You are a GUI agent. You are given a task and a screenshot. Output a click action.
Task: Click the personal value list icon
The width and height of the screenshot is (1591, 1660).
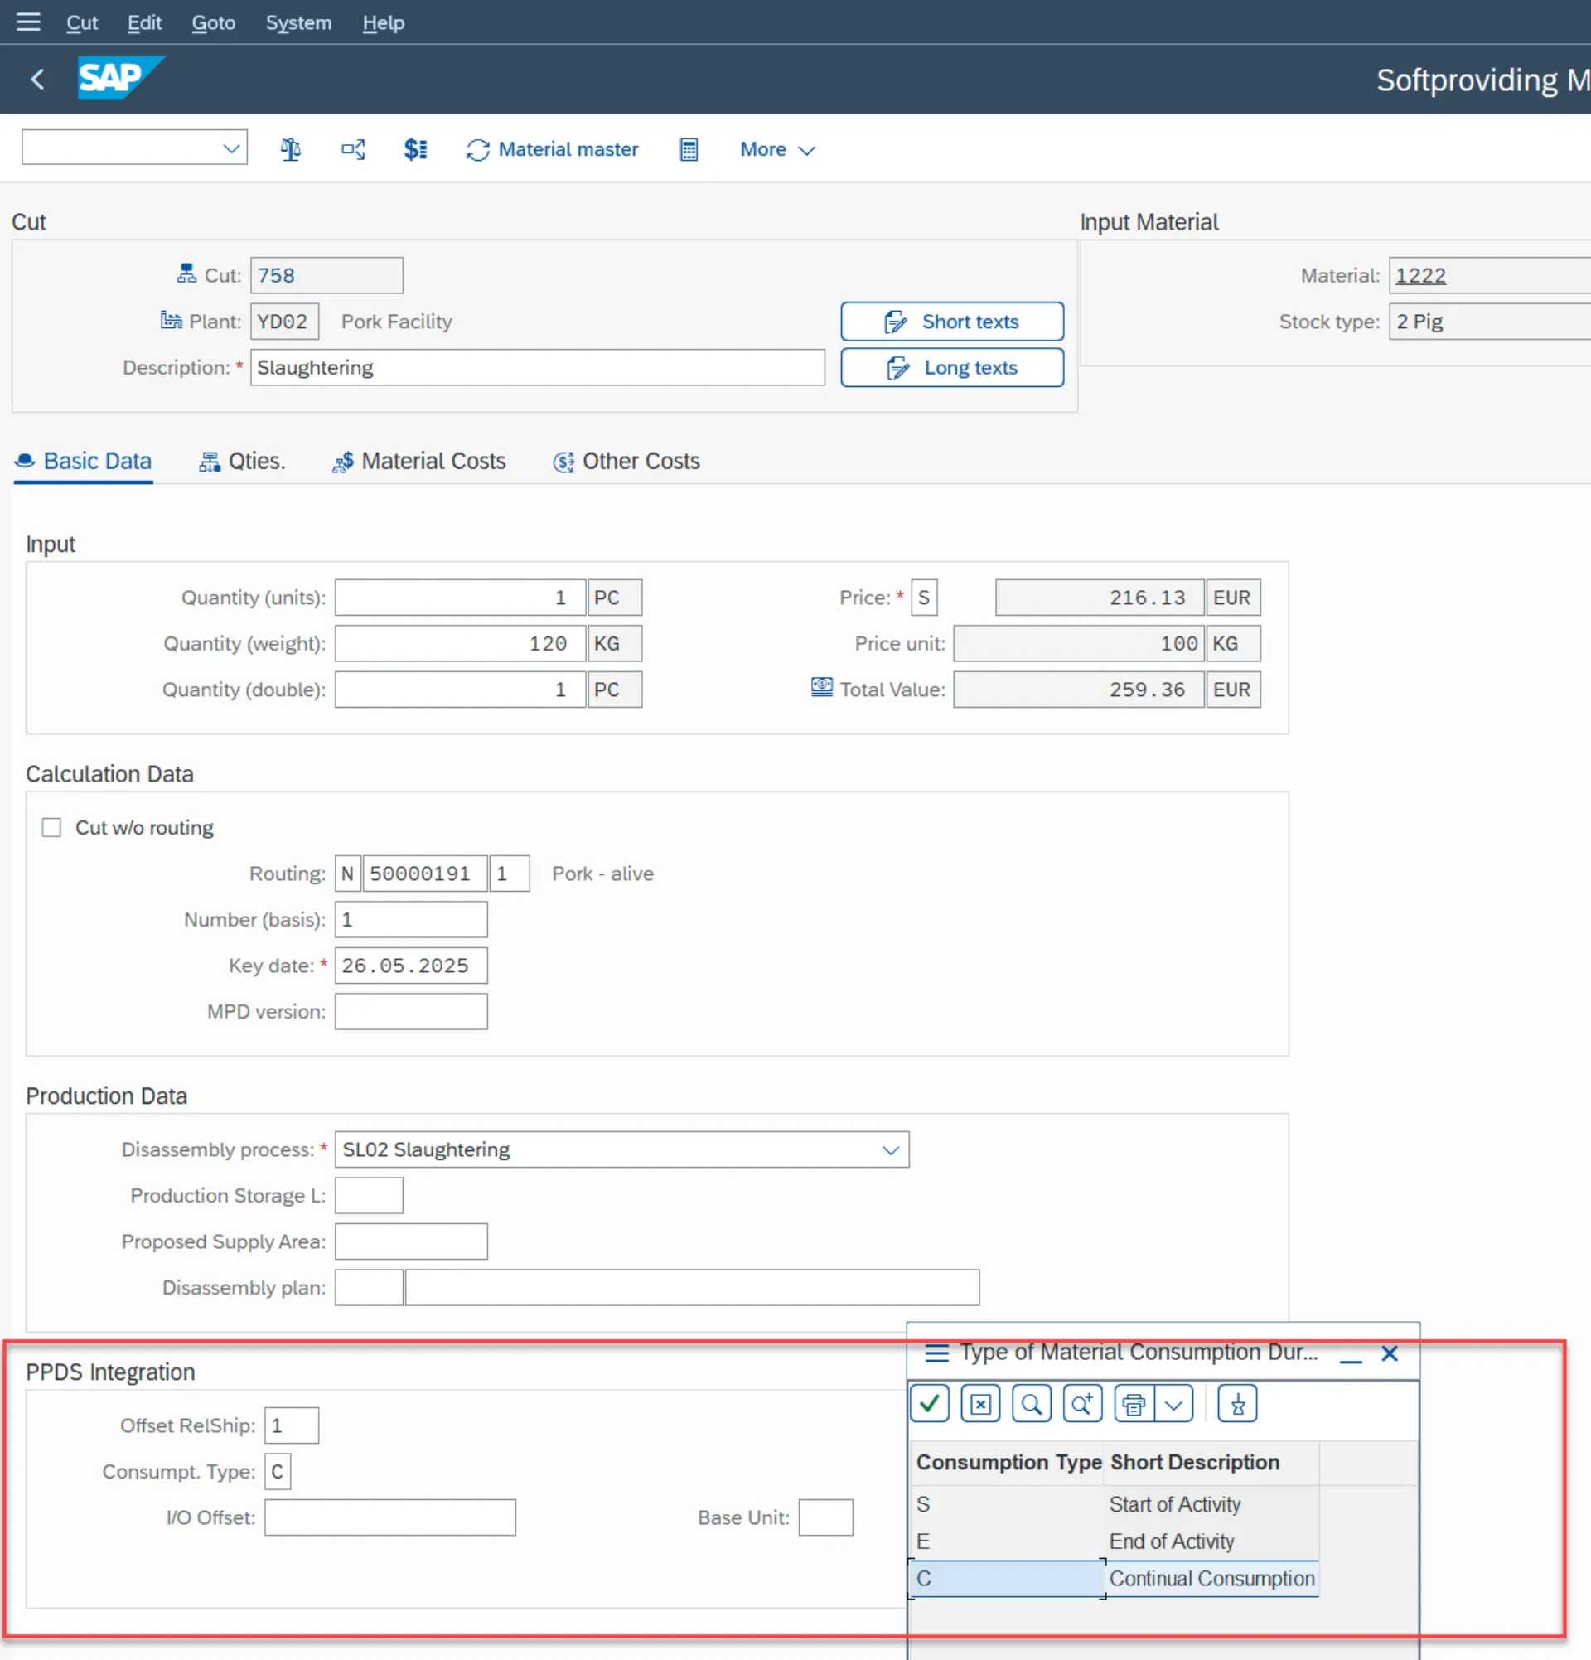[x=1237, y=1404]
